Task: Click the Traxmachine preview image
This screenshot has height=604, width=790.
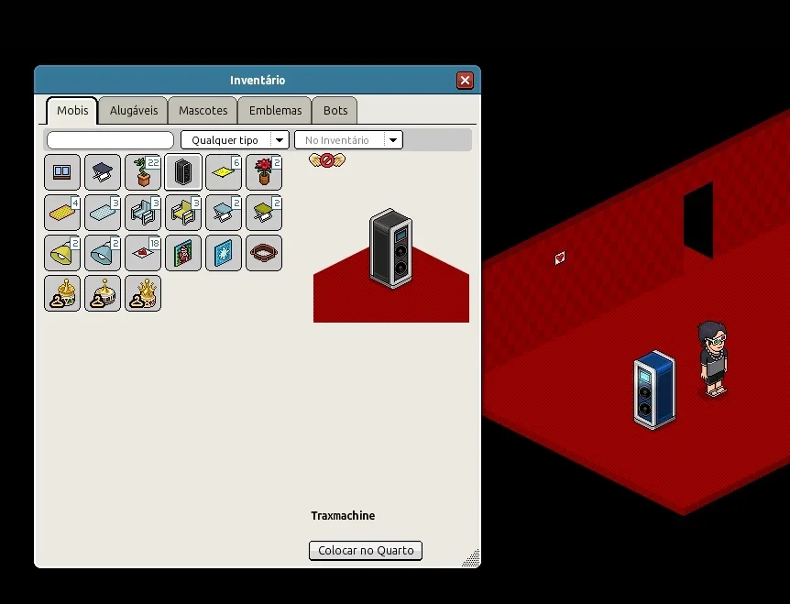Action: click(391, 248)
